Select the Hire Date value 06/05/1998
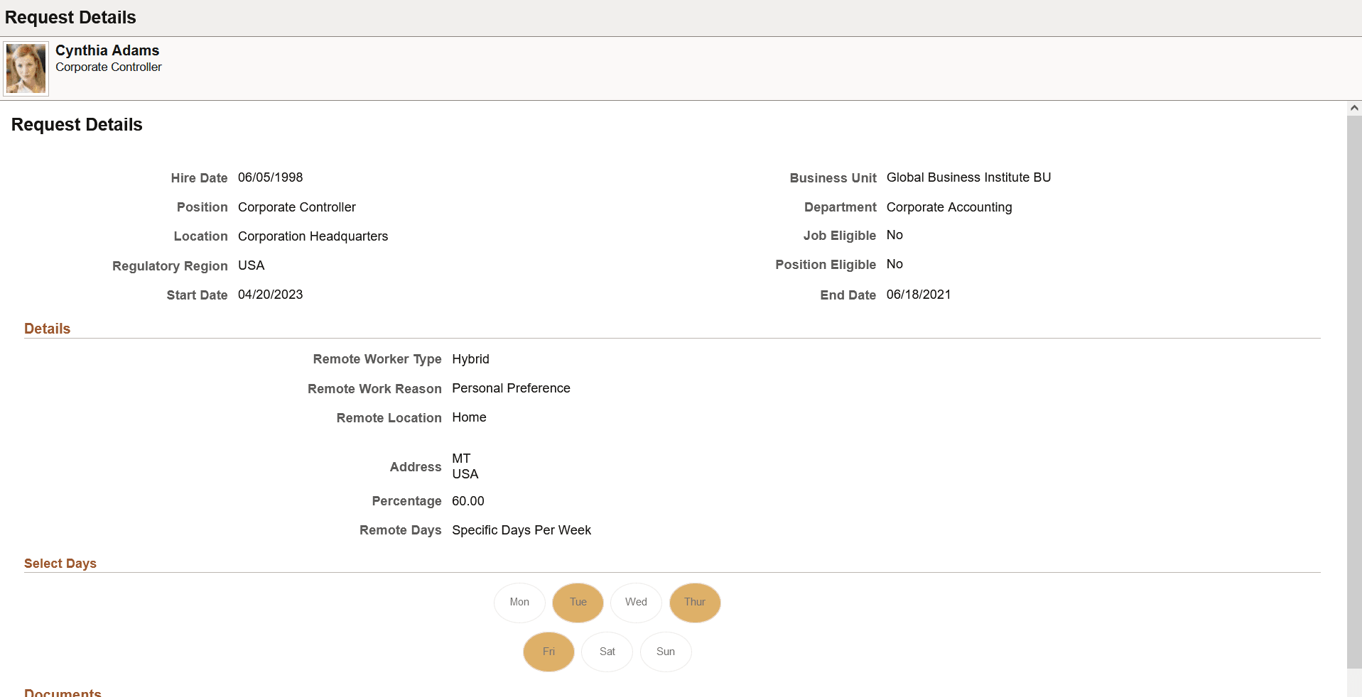 click(x=270, y=177)
